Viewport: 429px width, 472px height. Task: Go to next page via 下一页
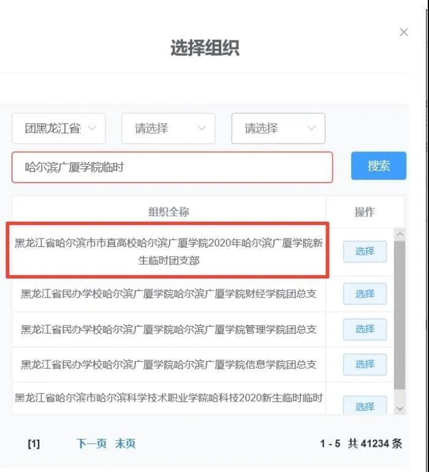[x=91, y=443]
